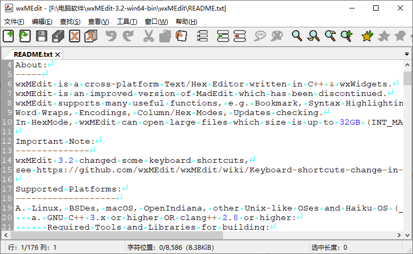
Task: Click the Comment speech bubble icon
Action: click(x=260, y=36)
